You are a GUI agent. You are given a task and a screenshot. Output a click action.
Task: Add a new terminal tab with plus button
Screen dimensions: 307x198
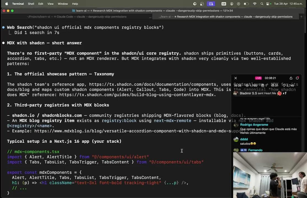pos(301,16)
